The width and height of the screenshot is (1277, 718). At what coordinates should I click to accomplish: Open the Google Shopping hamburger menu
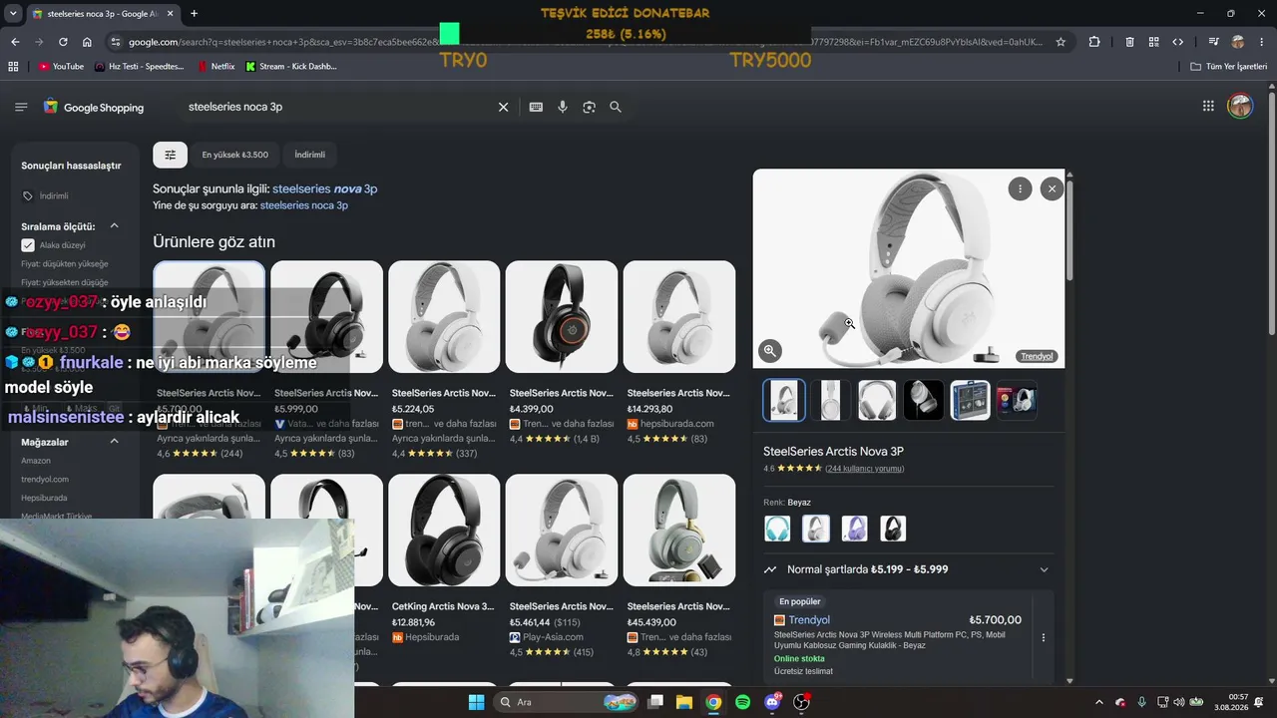coord(21,107)
